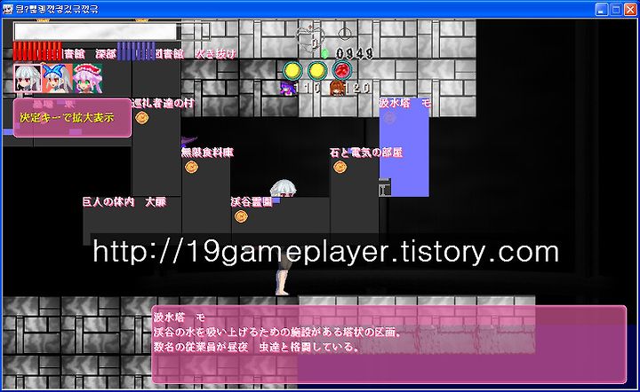
Task: Close the game window
Action: [630, 10]
